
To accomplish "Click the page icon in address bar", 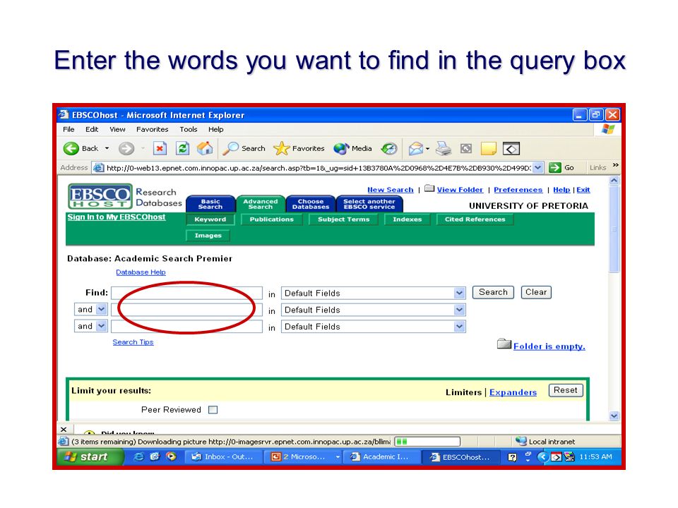I will pos(99,168).
